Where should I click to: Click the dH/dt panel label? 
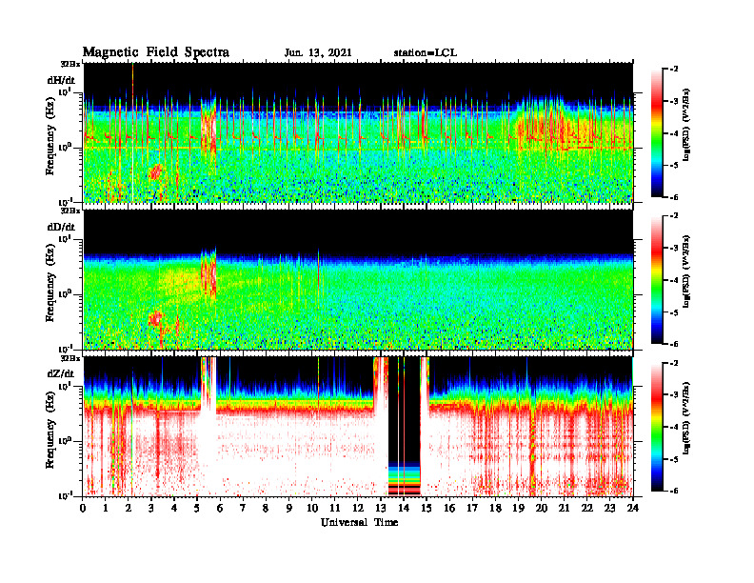coord(61,80)
